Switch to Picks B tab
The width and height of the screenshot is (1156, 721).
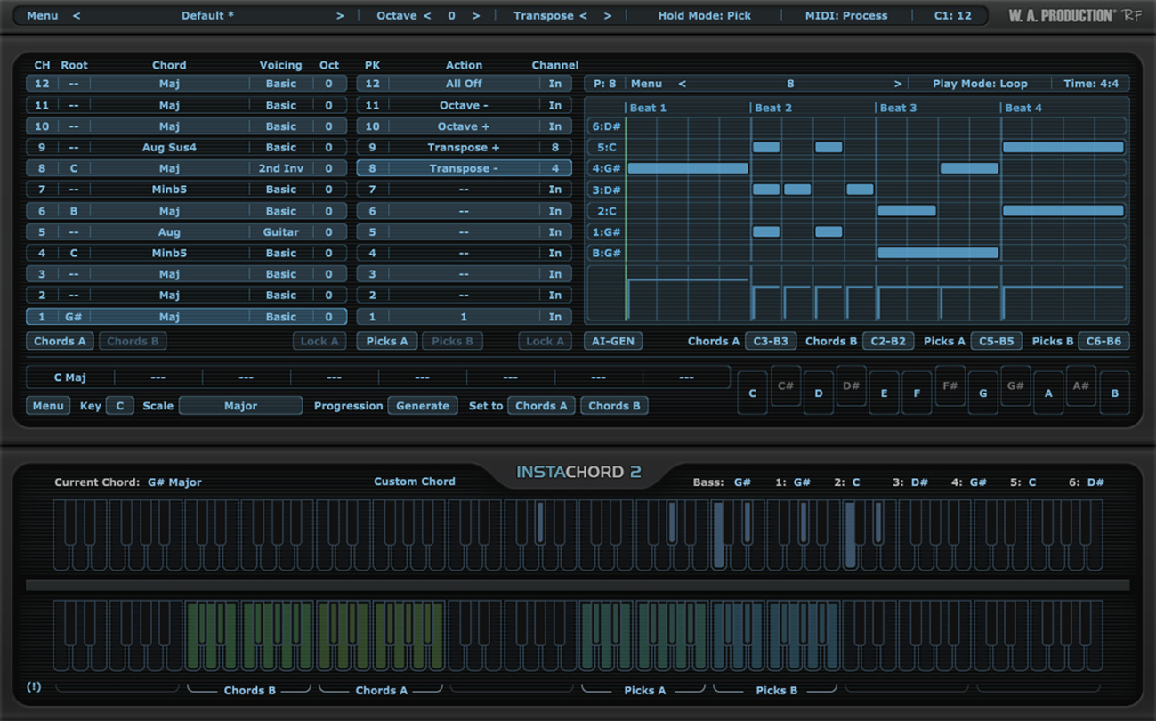pyautogui.click(x=452, y=341)
